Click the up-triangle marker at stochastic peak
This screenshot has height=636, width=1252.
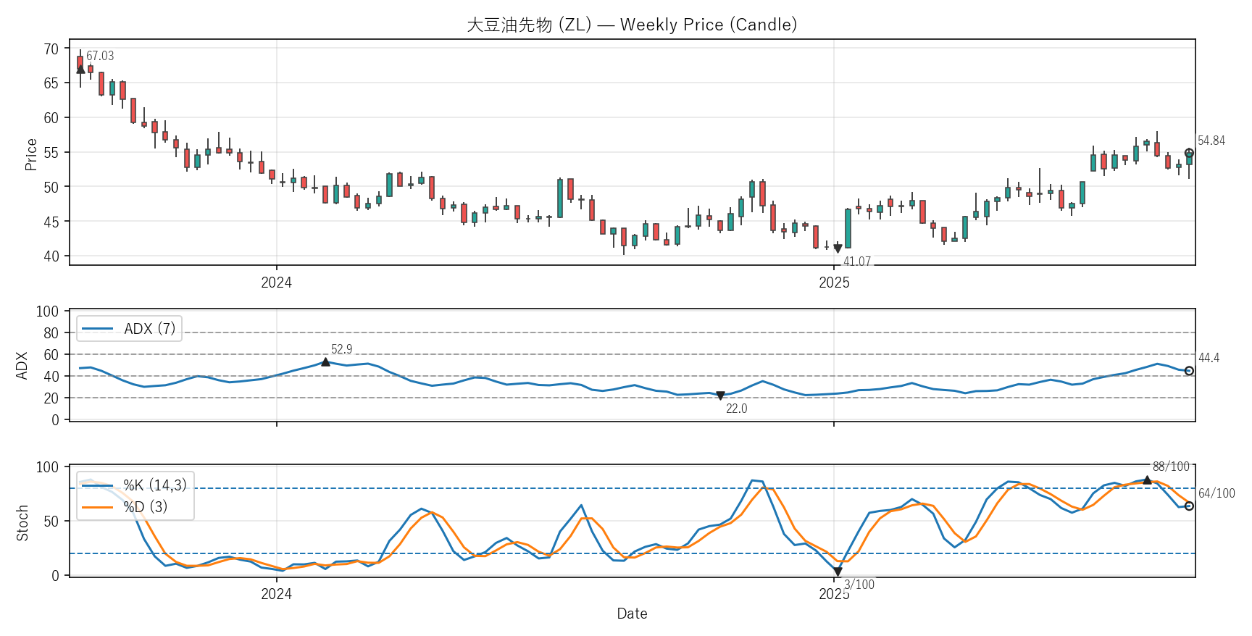(1147, 480)
